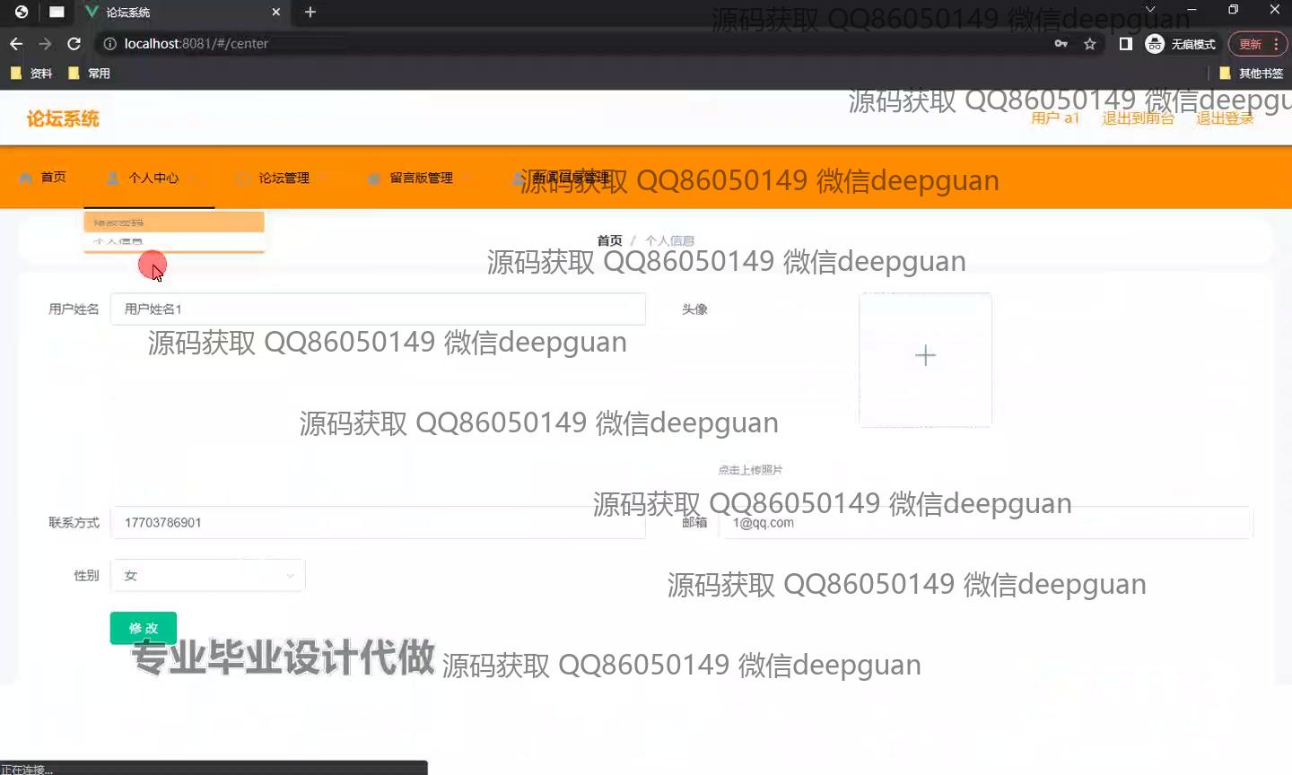Open the saved password key icon
Screen dimensions: 1292x775
click(1061, 44)
